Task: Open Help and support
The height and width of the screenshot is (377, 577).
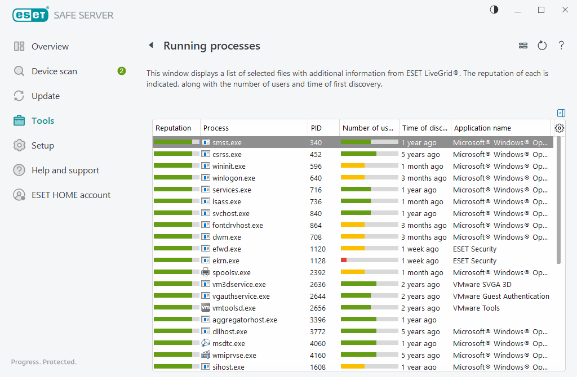Action: pyautogui.click(x=65, y=170)
